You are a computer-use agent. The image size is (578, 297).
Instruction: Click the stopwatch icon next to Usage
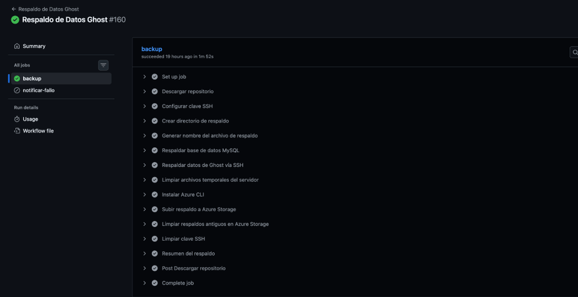pos(17,119)
